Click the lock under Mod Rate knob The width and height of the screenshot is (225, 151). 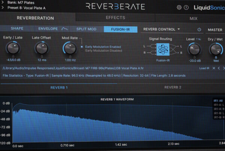click(x=70, y=56)
